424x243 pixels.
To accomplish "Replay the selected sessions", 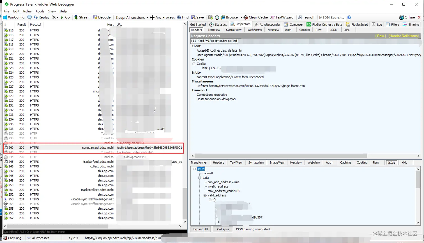I will pos(42,17).
